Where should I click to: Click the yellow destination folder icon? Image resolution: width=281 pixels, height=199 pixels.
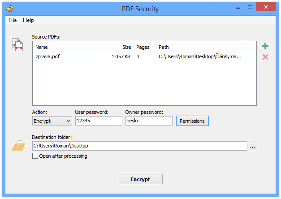pyautogui.click(x=17, y=145)
